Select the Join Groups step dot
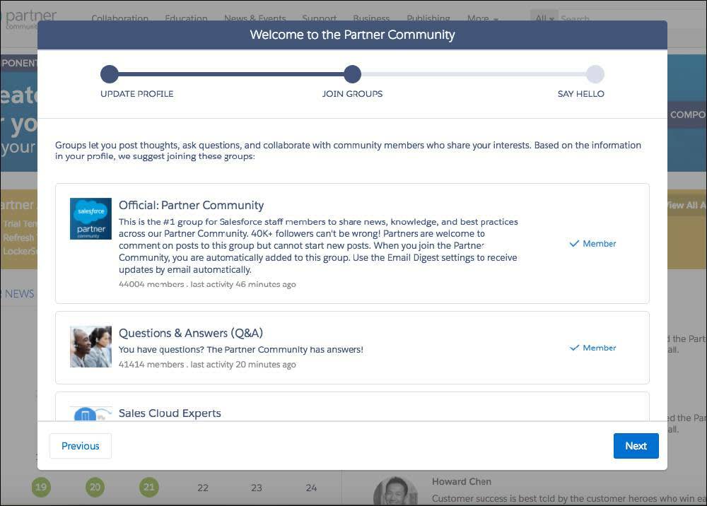This screenshot has height=506, width=707. [x=352, y=74]
